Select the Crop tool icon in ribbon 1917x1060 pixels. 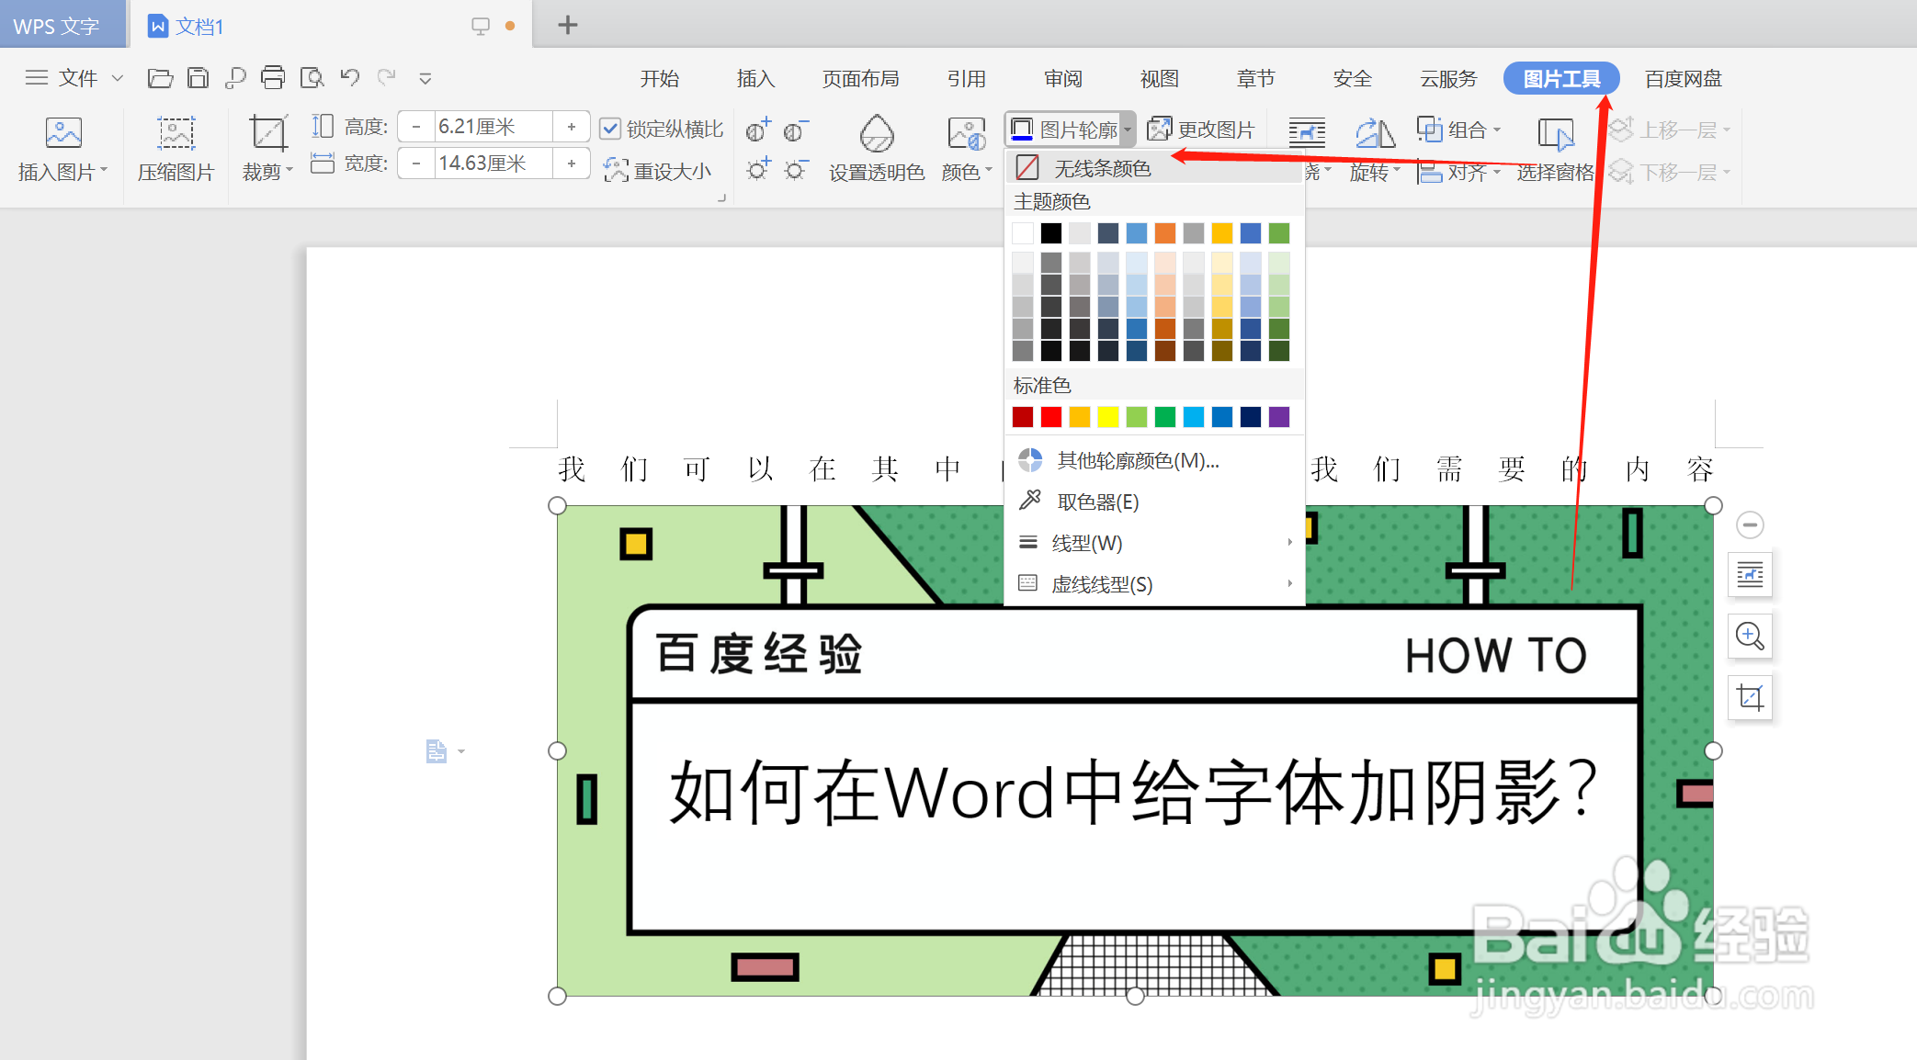click(x=268, y=133)
